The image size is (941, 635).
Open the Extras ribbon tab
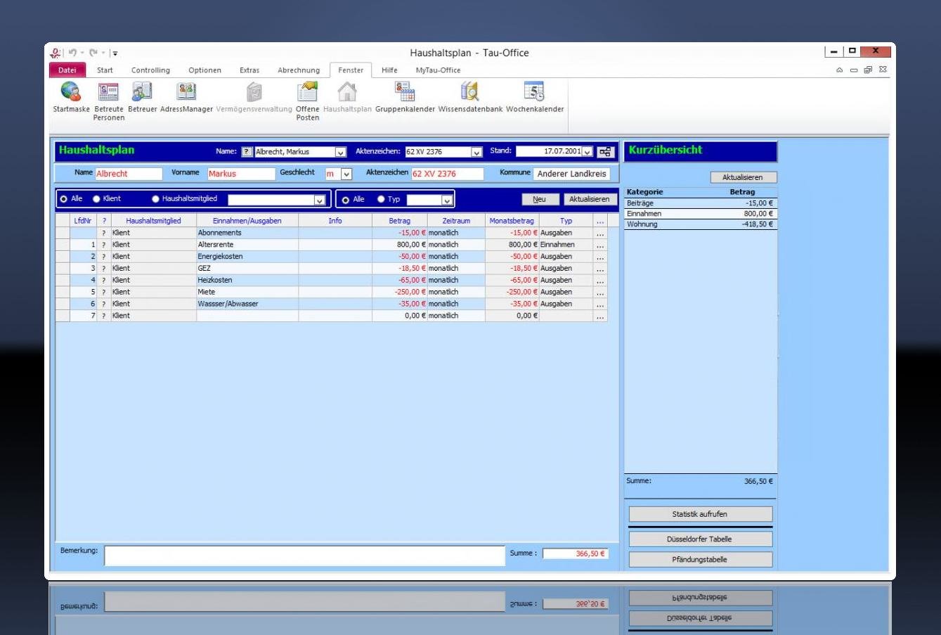(x=249, y=70)
